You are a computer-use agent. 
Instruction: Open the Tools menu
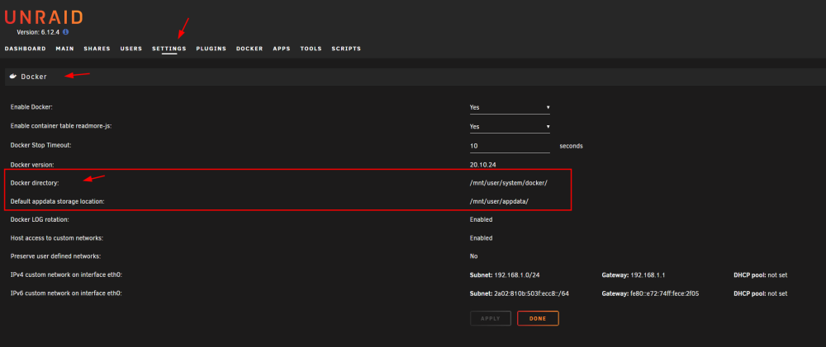point(311,49)
